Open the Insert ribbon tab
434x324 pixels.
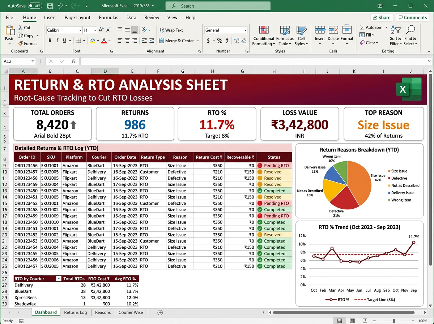pyautogui.click(x=50, y=17)
